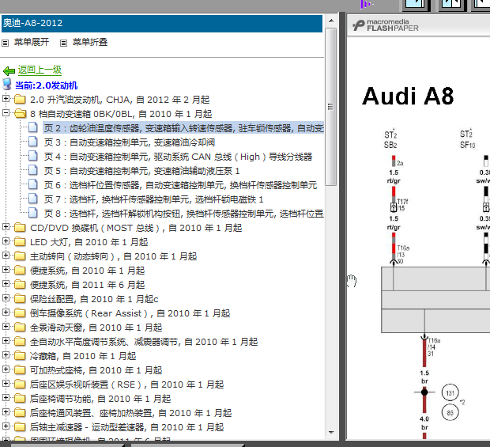Click the Macromedia FlashPaper logo

click(386, 25)
